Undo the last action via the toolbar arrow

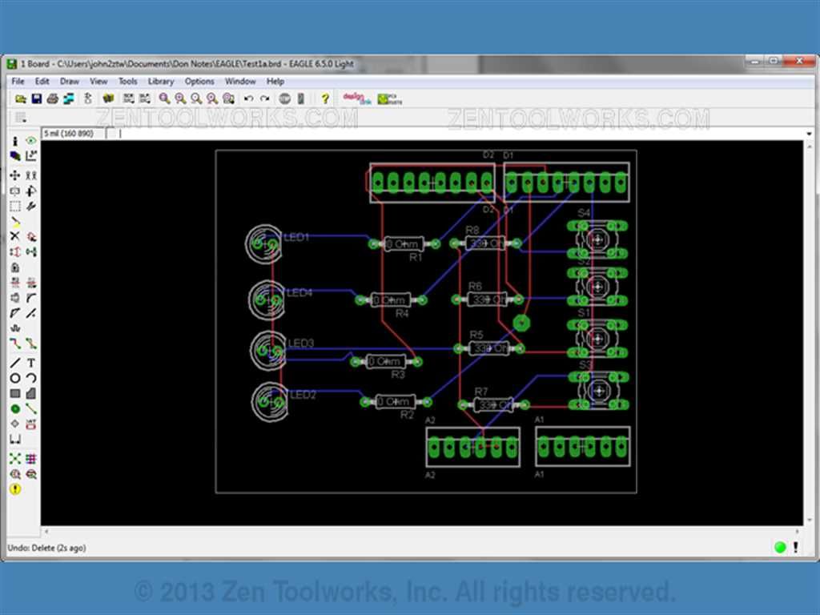248,98
